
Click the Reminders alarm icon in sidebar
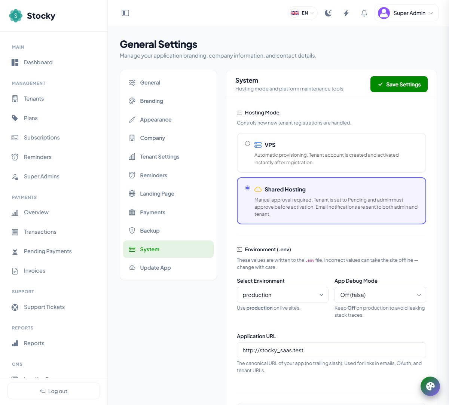tap(15, 157)
